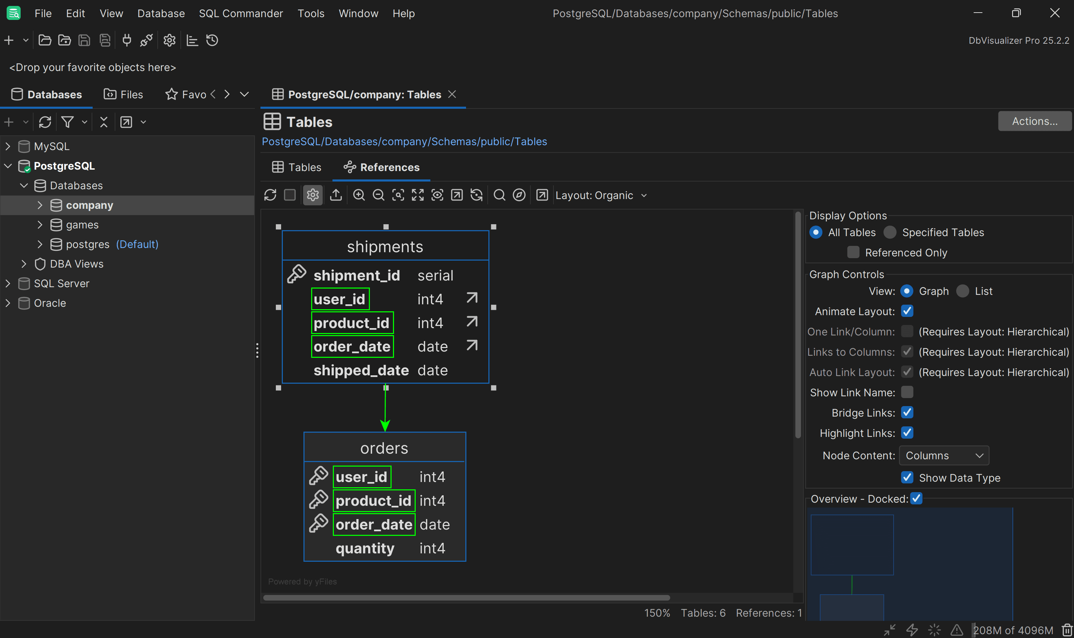The width and height of the screenshot is (1074, 638).
Task: Enable the Referenced Only checkbox
Action: (853, 252)
